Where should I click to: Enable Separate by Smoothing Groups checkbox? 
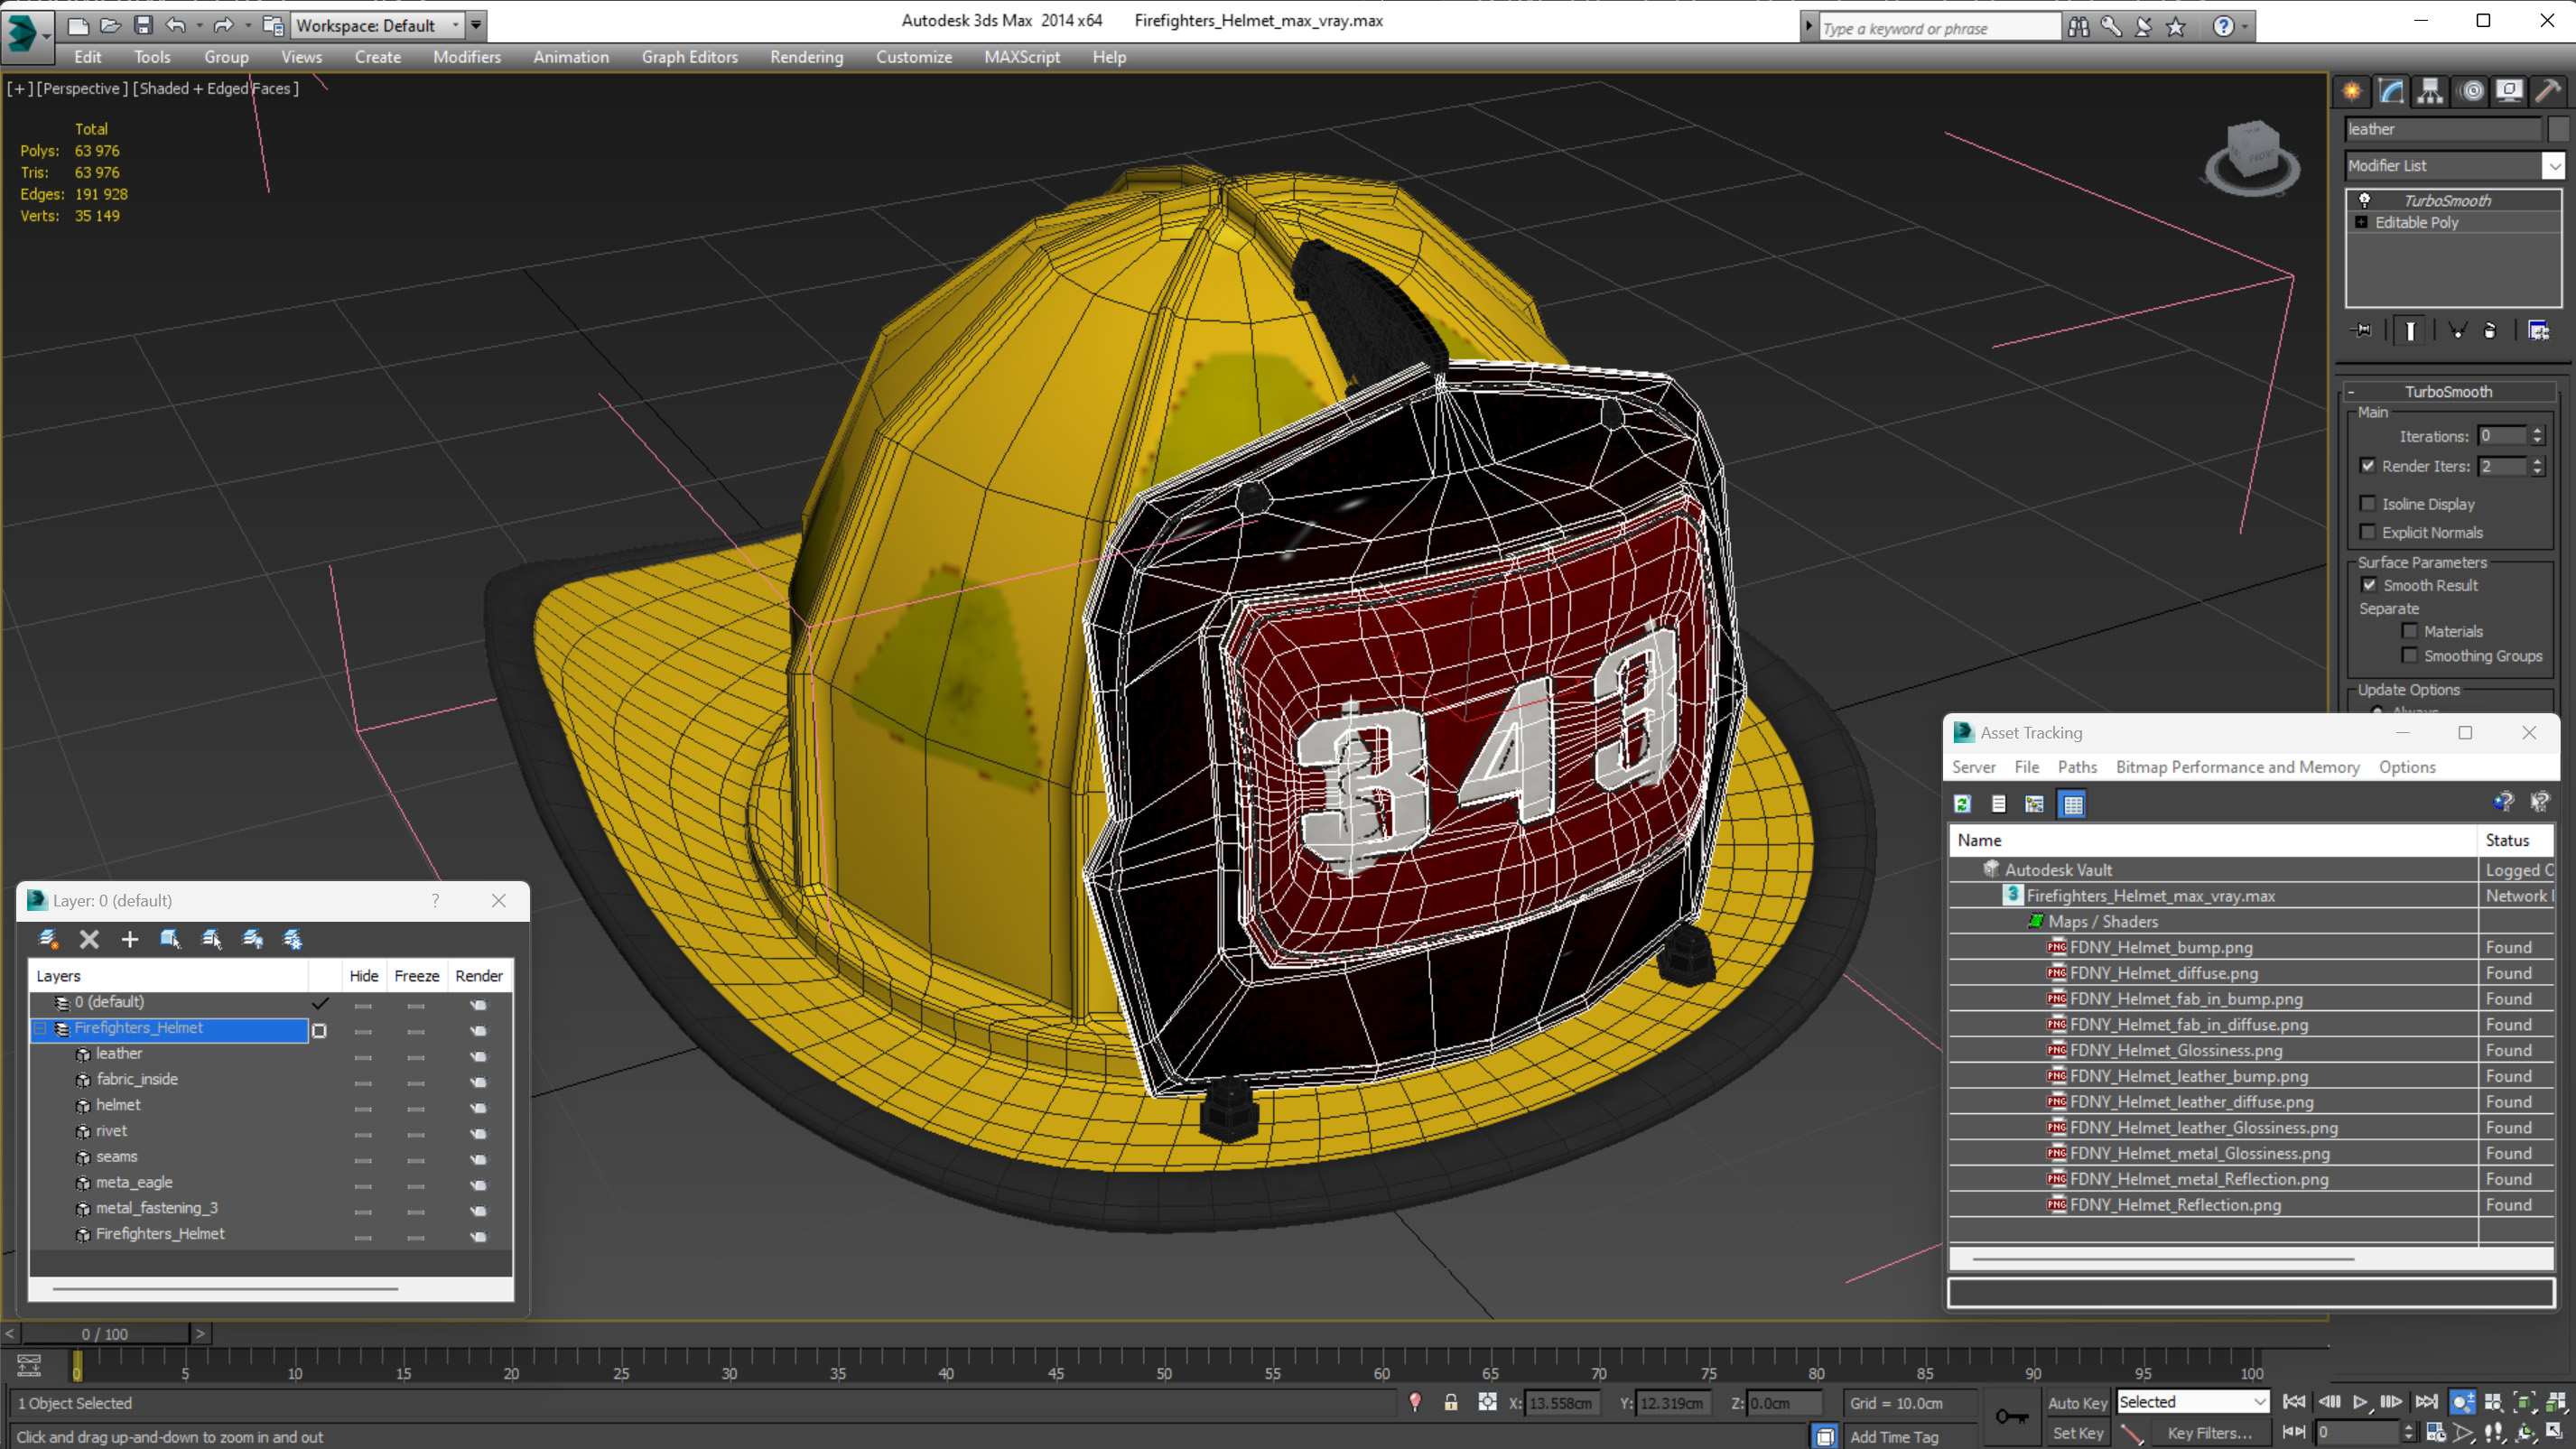click(2409, 656)
